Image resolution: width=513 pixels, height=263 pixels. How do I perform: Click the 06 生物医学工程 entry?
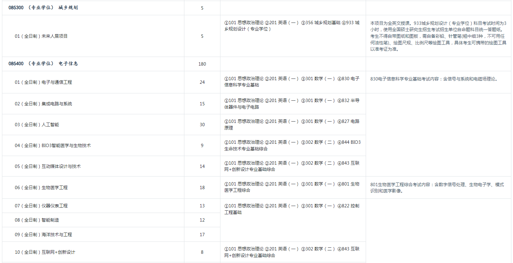pos(41,187)
